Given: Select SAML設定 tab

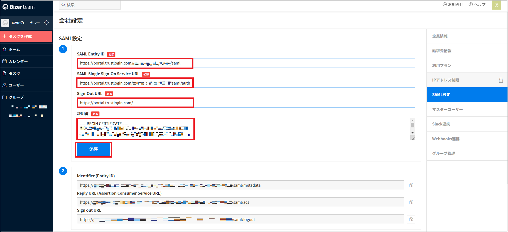Looking at the screenshot, I should pos(467,95).
